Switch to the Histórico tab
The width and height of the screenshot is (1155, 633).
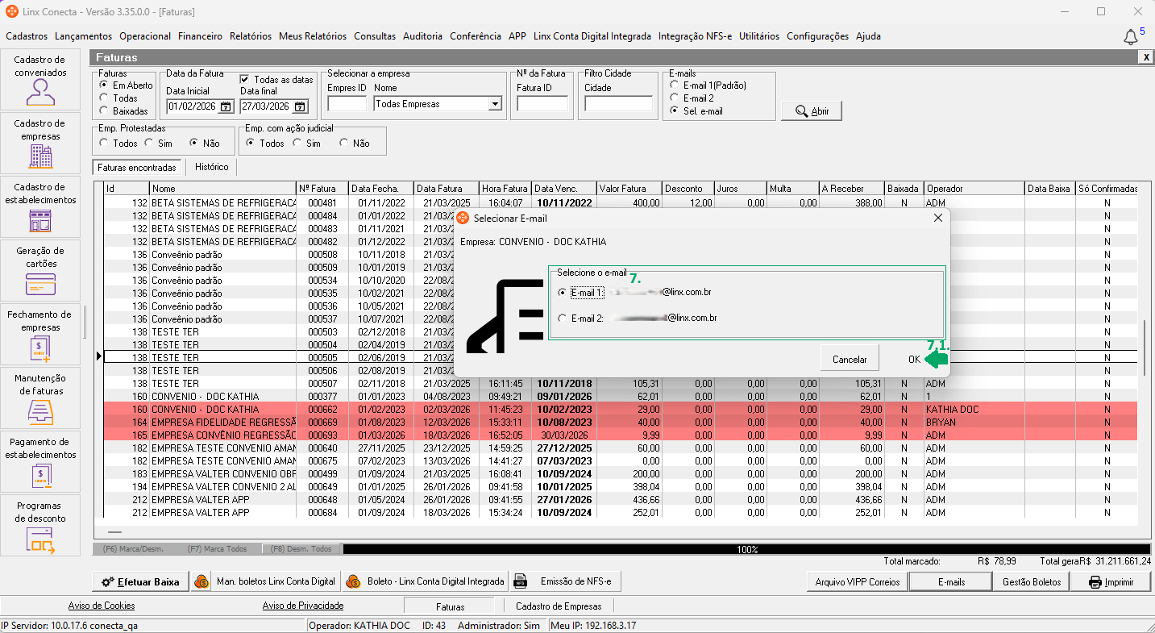click(211, 167)
